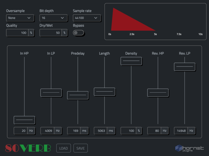Click the In LP slider label
Viewport: 209px width, 156px height.
(x=51, y=53)
